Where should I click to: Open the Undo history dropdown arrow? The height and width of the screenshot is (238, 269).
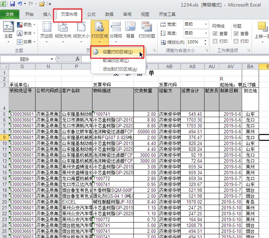25,3
